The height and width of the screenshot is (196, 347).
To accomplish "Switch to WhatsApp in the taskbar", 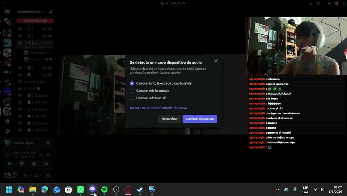I will (x=80, y=189).
